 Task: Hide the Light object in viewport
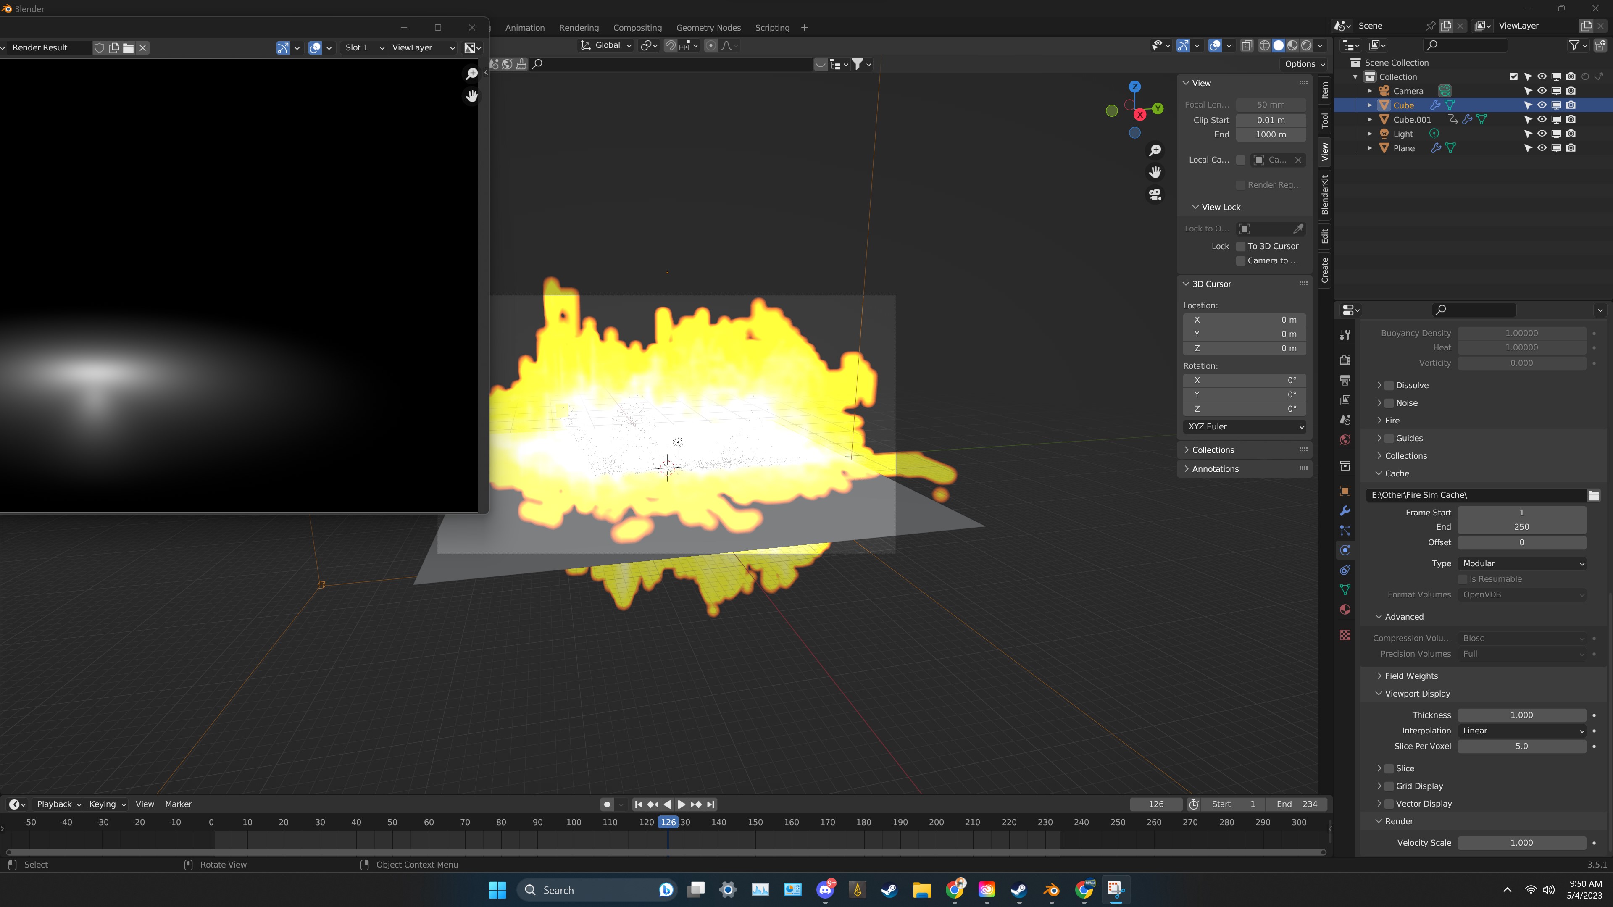(1542, 134)
